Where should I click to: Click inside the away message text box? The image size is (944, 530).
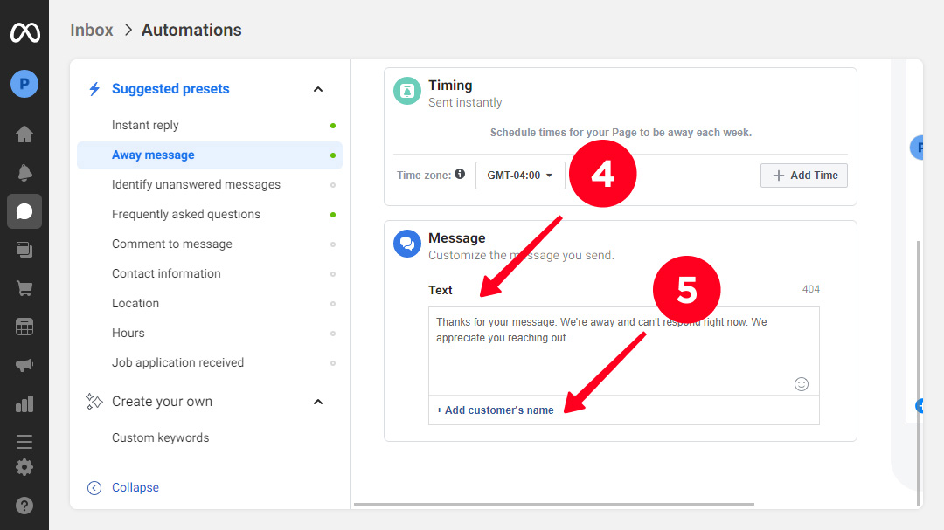point(624,351)
